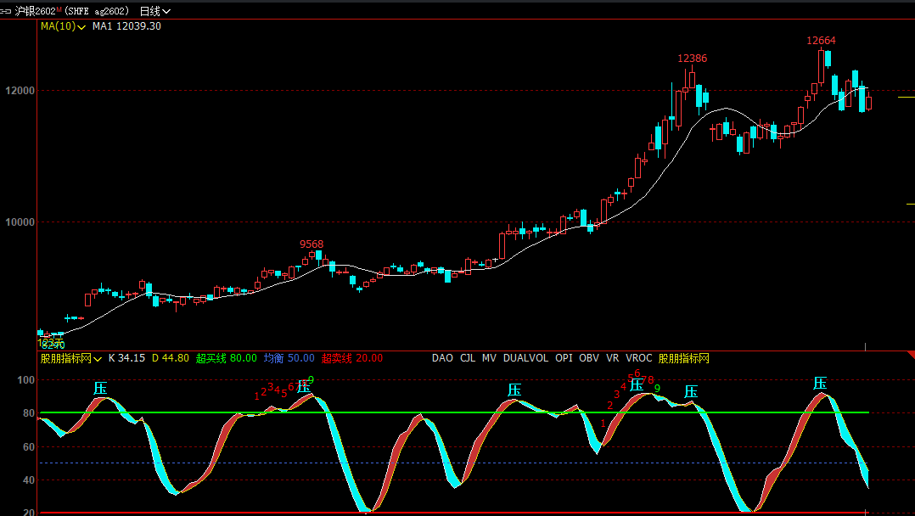This screenshot has height=516, width=915.
Task: Select the MV indicator tab
Action: [489, 358]
